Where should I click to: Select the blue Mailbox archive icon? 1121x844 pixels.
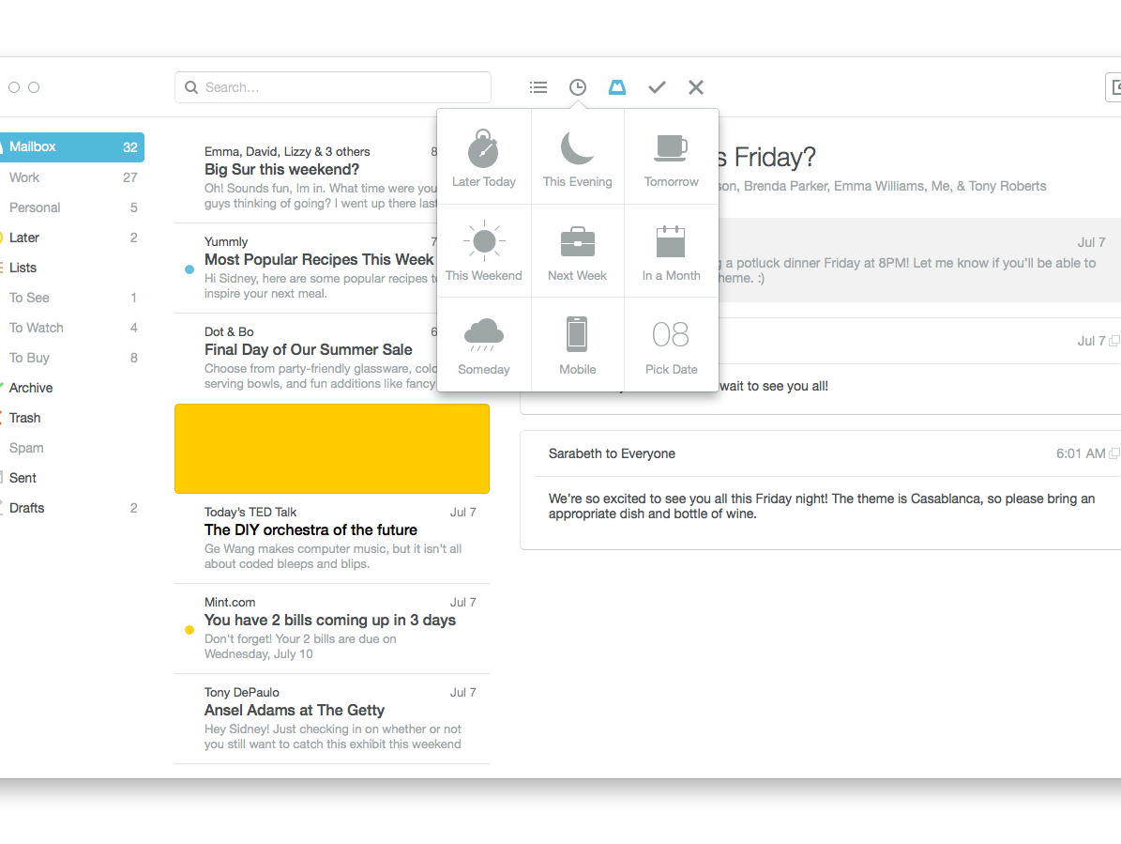616,86
